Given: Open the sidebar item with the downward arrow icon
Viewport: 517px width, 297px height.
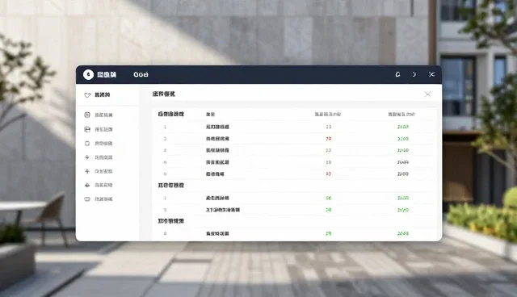Looking at the screenshot, I should point(99,157).
